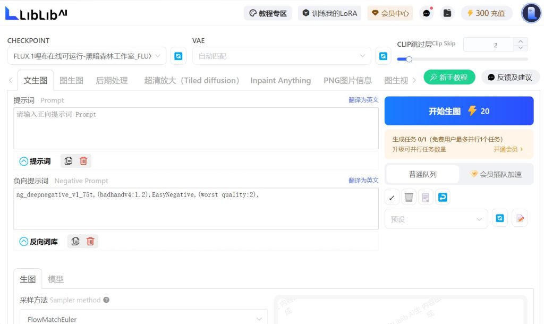The height and width of the screenshot is (324, 544).
Task: Open the CHECKPOINT dropdown
Action: [x=87, y=56]
